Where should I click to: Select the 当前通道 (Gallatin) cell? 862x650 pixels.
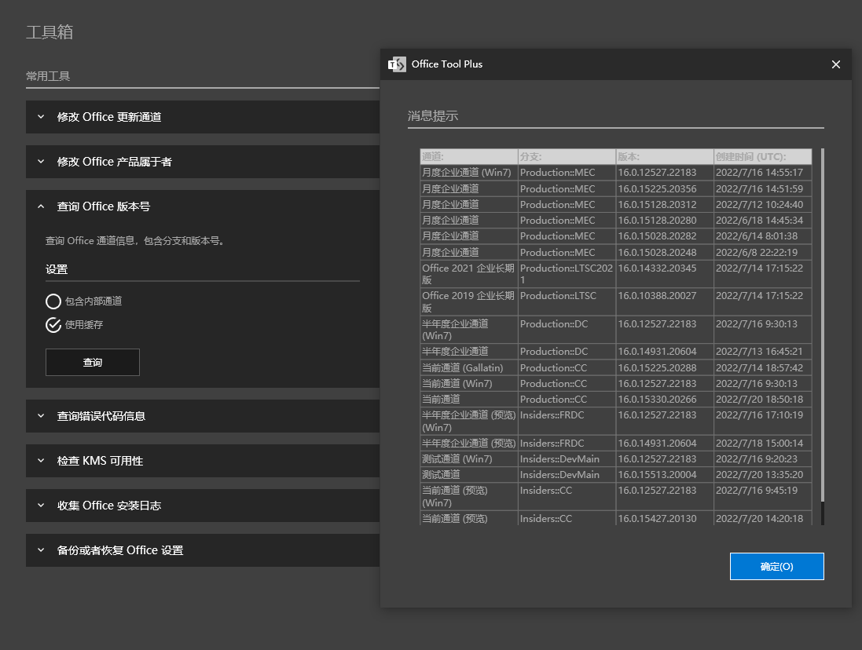[469, 368]
